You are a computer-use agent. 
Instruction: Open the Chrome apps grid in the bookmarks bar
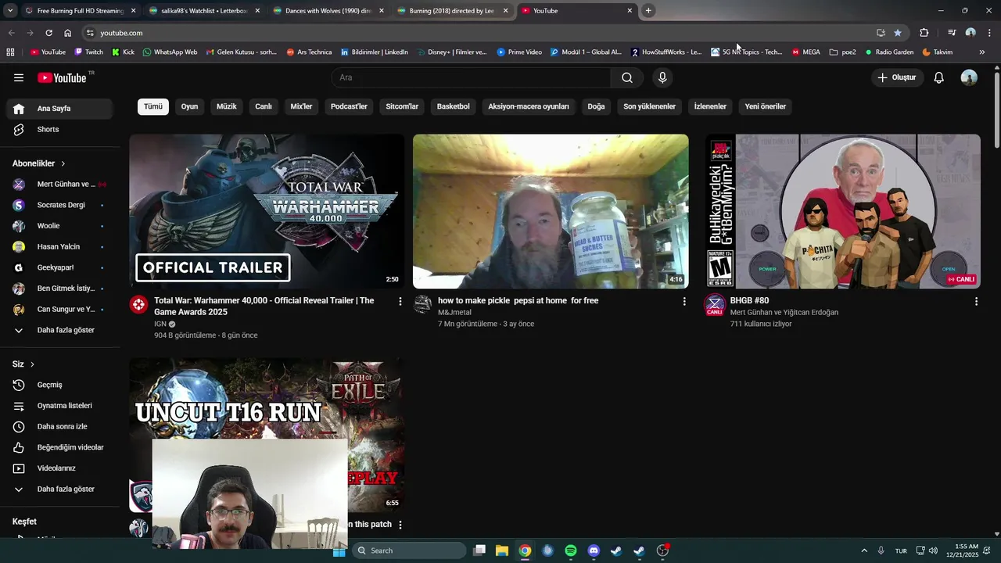pos(10,52)
